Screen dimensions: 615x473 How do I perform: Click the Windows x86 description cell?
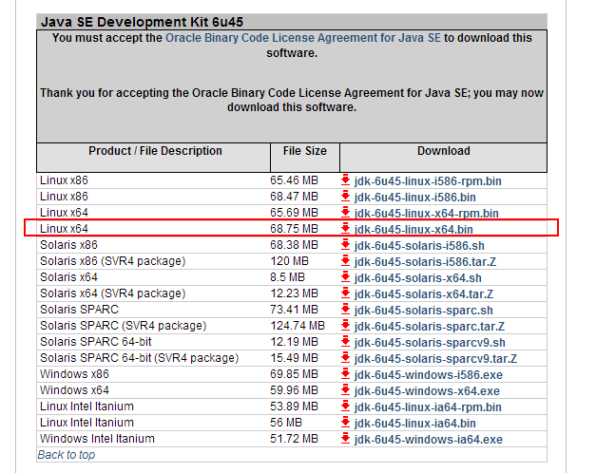74,374
